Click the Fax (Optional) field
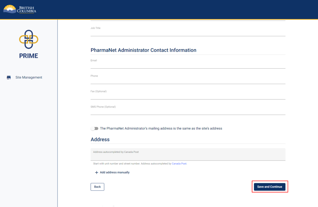 point(188,95)
